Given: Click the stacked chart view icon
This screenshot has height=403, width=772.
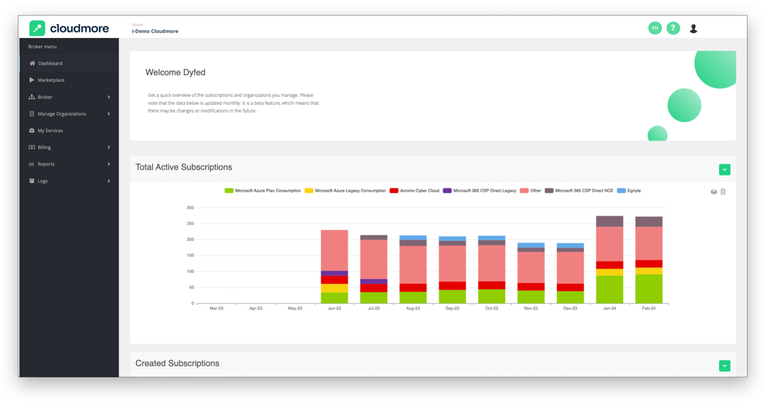Looking at the screenshot, I should point(714,192).
